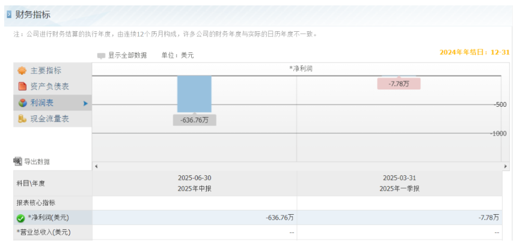Click the 资产负债表 red document icon
514x246 pixels.
(22, 86)
